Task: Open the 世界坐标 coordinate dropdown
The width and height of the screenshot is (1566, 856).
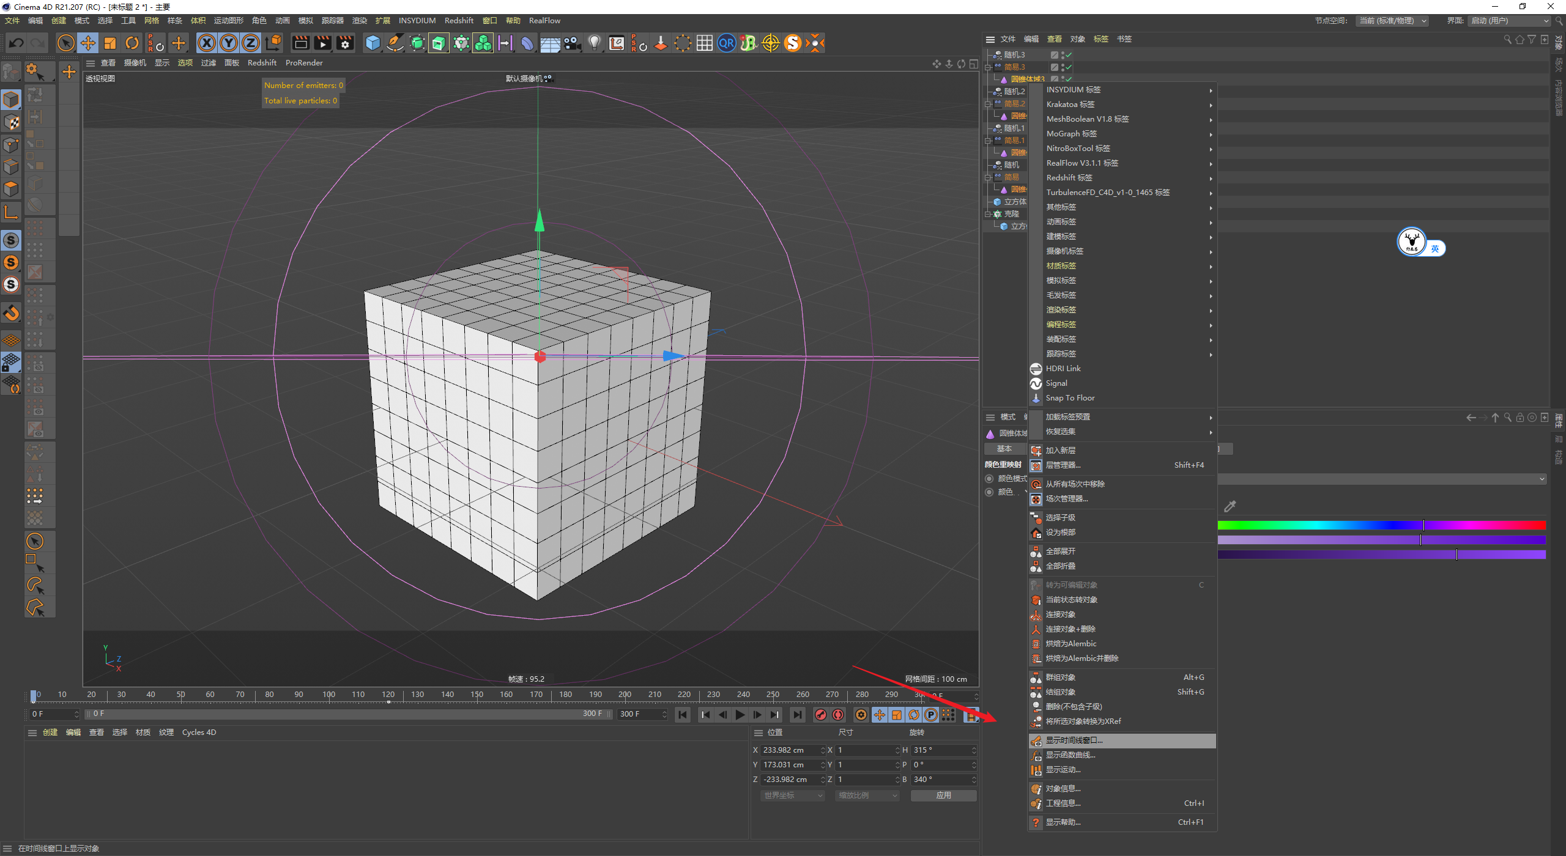Action: tap(793, 795)
